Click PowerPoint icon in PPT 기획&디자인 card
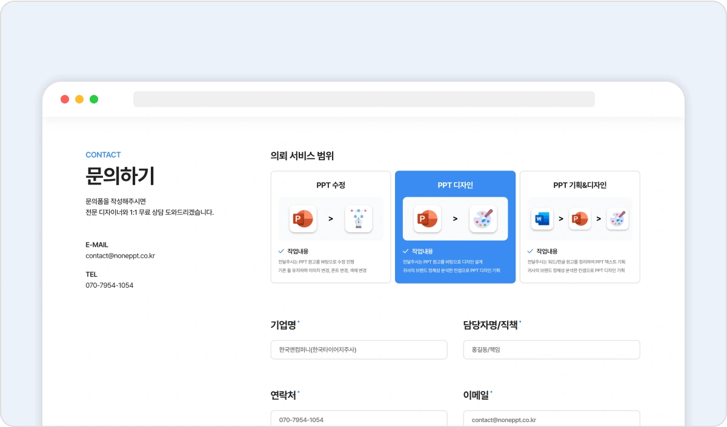This screenshot has width=727, height=427. pos(580,218)
